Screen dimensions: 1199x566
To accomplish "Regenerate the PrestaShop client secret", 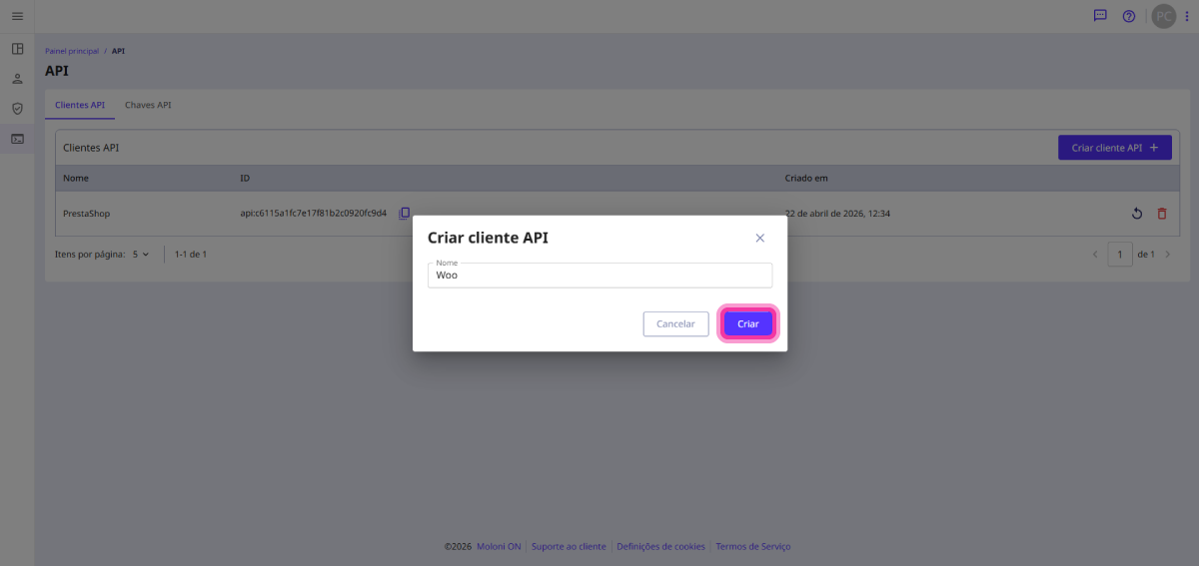I will (x=1136, y=214).
